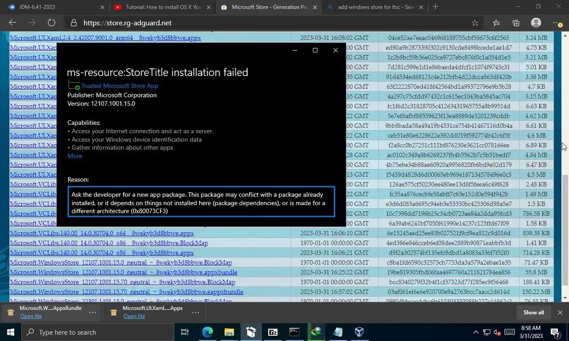Expand More capabilities in installer dialog
569x341 pixels.
click(x=75, y=156)
